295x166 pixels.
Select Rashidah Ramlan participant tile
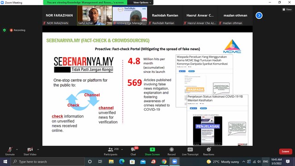point(165,15)
